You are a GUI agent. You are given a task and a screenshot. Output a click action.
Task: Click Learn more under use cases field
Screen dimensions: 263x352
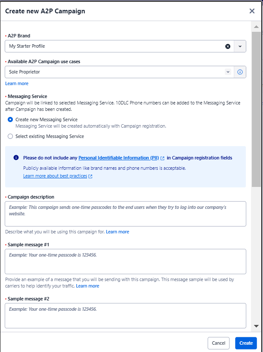[x=17, y=83]
